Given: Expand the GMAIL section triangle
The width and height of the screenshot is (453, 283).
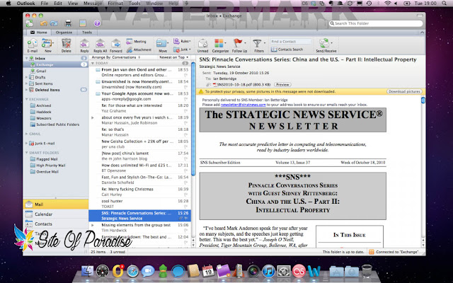Looking at the screenshot, I should coord(27,134).
